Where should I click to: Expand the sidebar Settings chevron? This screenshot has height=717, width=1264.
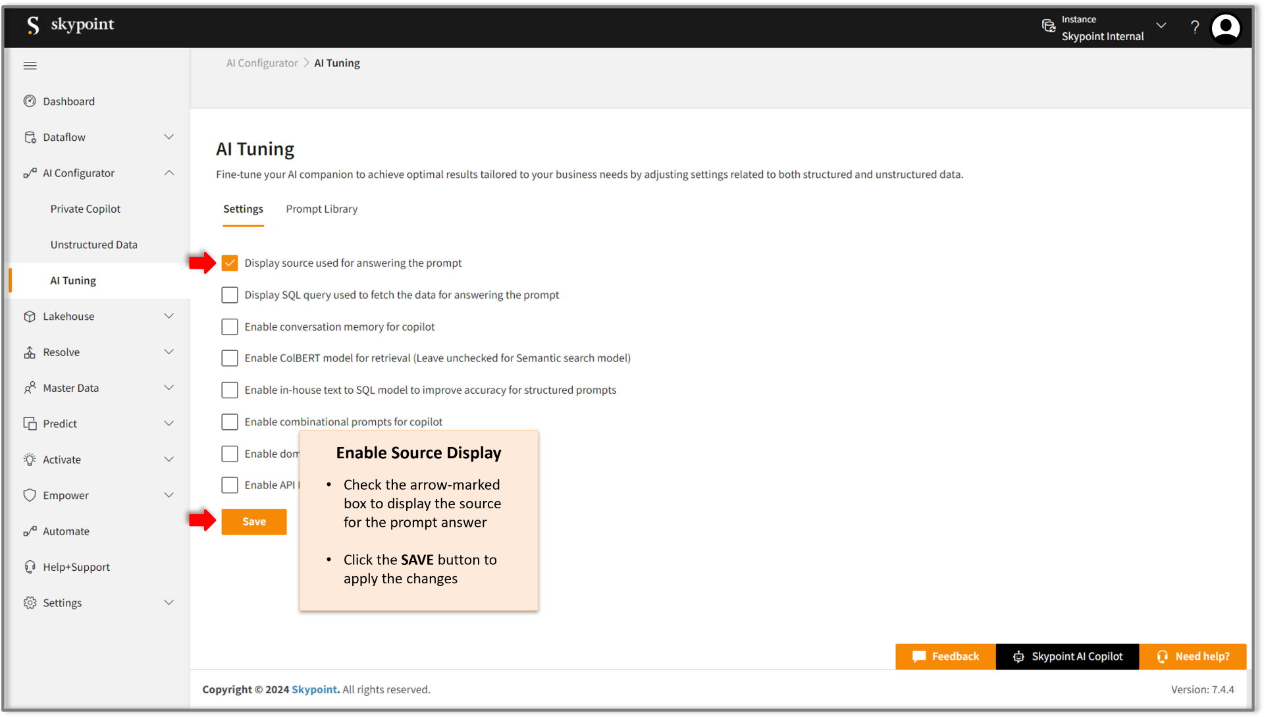tap(169, 603)
